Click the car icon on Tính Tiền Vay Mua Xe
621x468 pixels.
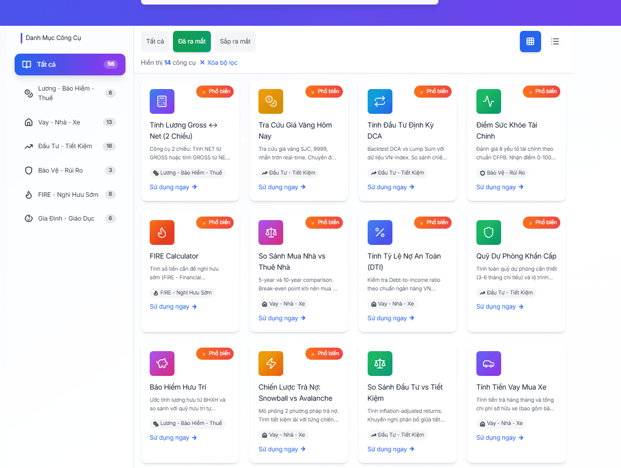(x=489, y=363)
